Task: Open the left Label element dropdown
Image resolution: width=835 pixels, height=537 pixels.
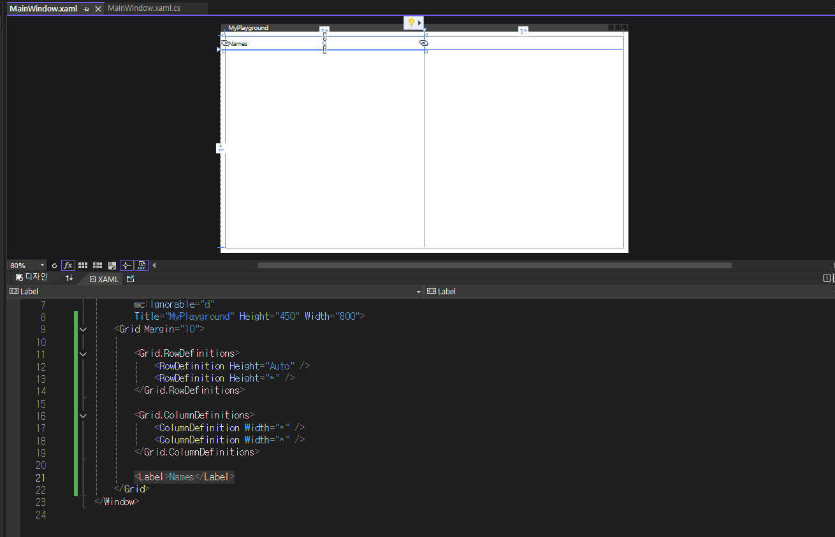Action: click(x=215, y=291)
